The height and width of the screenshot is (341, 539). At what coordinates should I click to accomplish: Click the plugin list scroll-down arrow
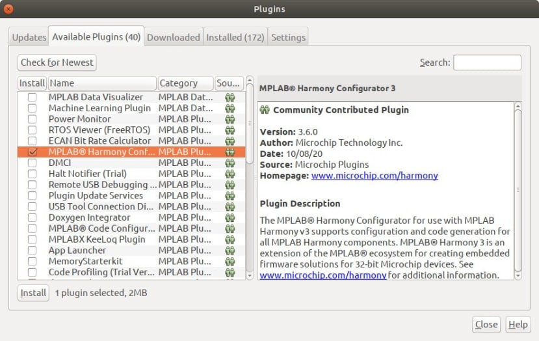coord(250,276)
